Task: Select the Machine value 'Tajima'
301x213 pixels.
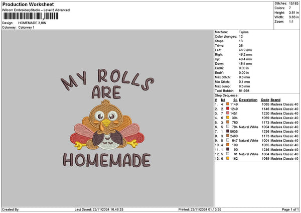Action: point(244,32)
